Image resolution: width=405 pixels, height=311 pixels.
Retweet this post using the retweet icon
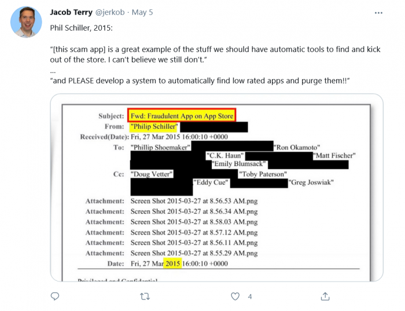point(145,296)
